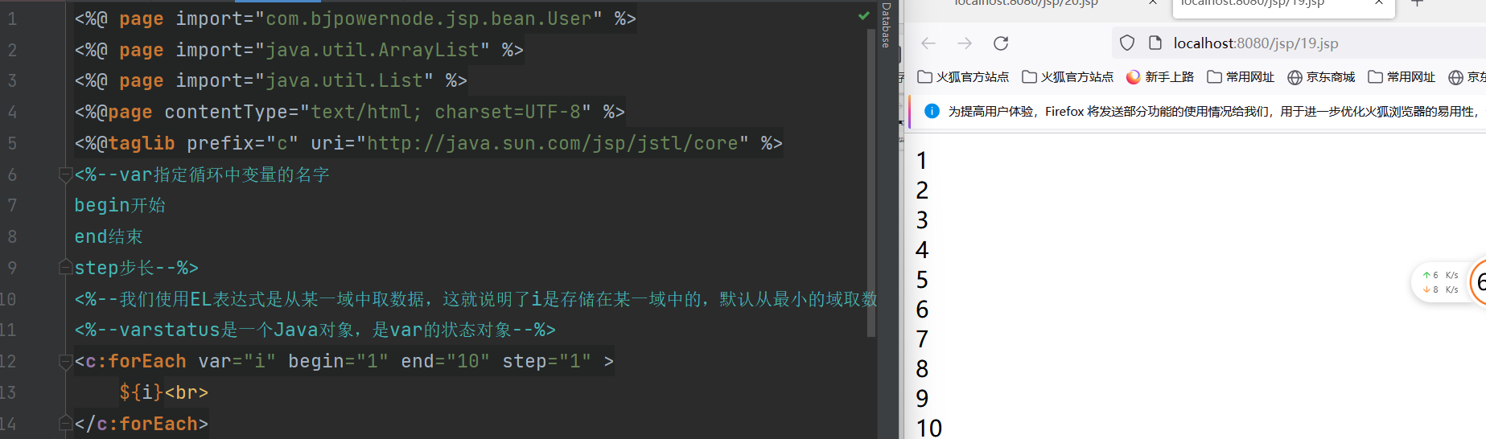This screenshot has width=1486, height=439.
Task: Open the 常用网址 folder left of 京东商城
Action: tap(1241, 77)
